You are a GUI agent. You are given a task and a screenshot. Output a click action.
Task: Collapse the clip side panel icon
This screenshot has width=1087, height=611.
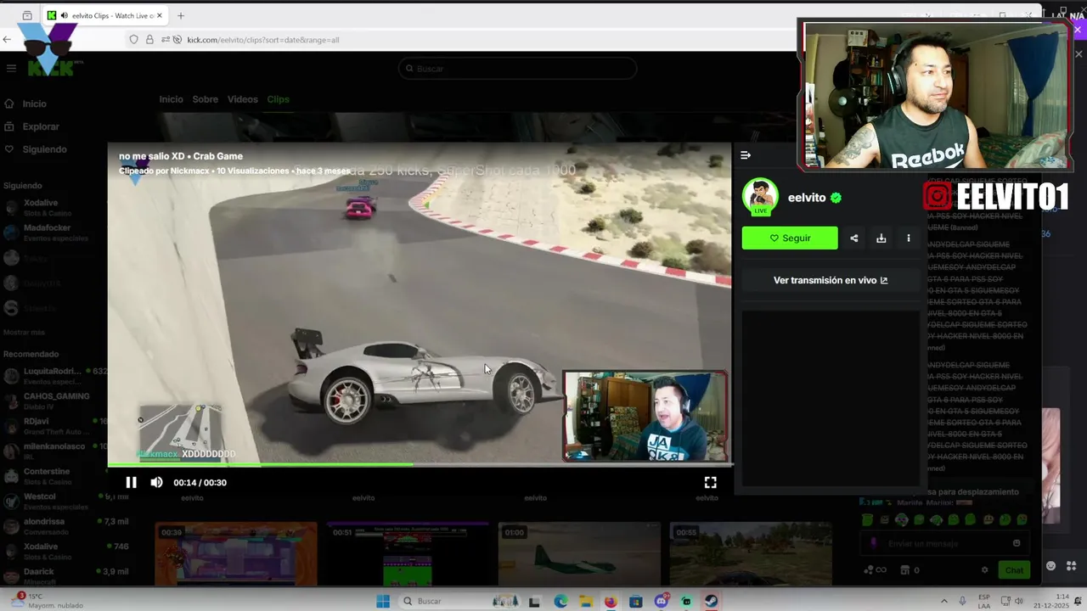[x=746, y=155]
